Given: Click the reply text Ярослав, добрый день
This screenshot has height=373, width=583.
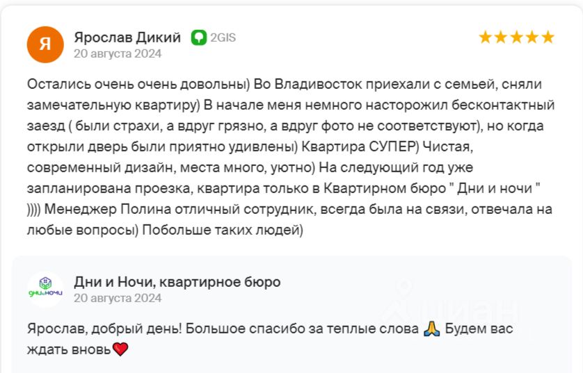Looking at the screenshot, I should 270,339.
